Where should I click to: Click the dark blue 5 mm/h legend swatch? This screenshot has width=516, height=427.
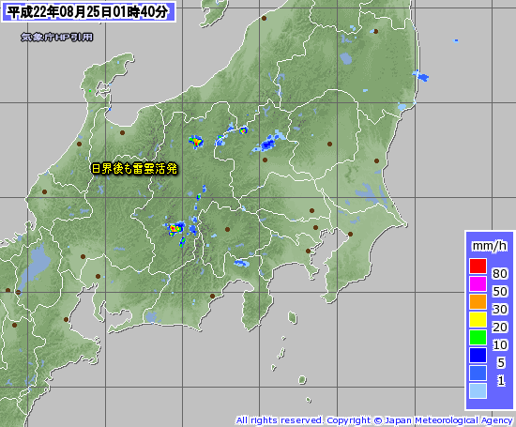[x=478, y=355]
